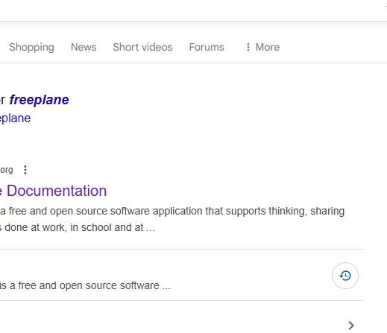Select the Short videos tab
Screen dimensions: 387x333
(142, 47)
